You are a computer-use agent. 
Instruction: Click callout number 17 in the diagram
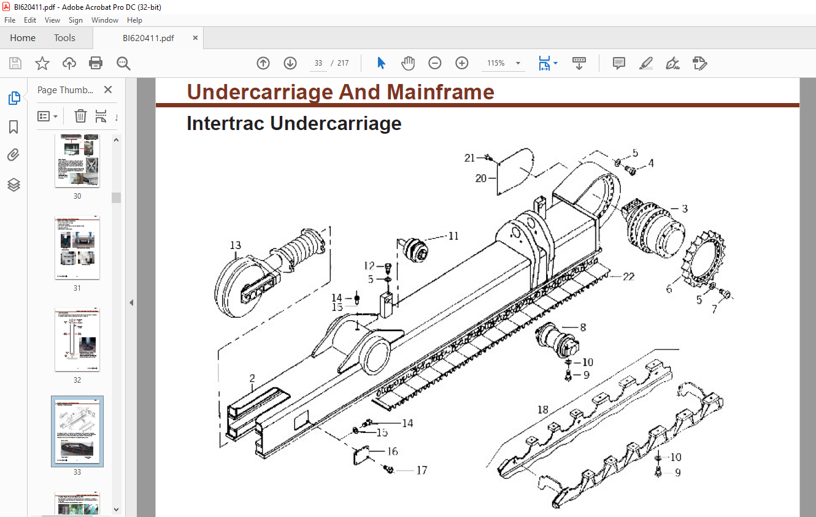(x=421, y=470)
